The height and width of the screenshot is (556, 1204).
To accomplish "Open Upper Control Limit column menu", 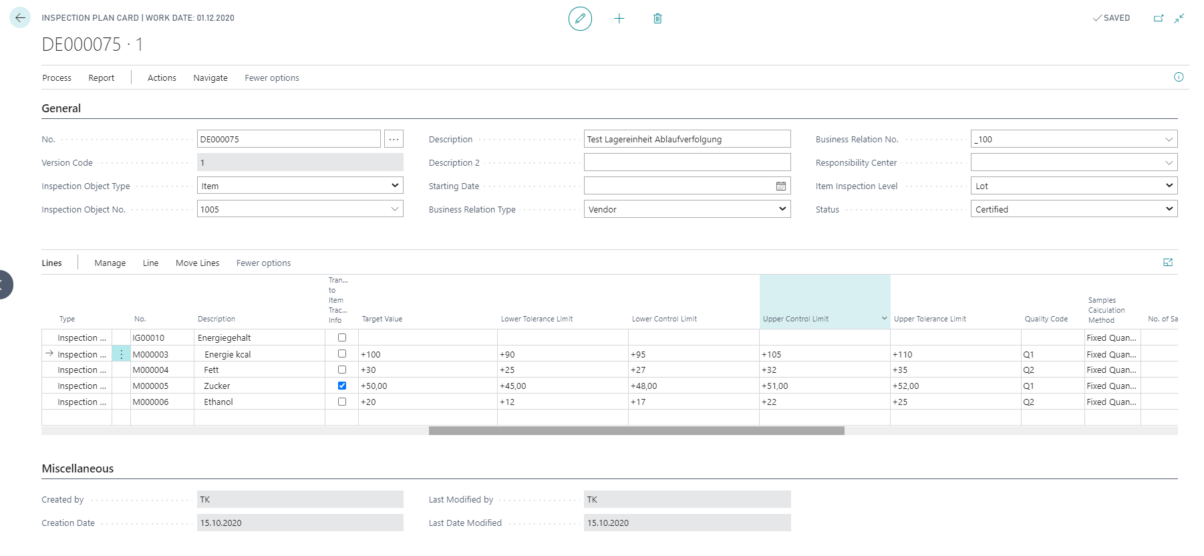I will point(884,319).
